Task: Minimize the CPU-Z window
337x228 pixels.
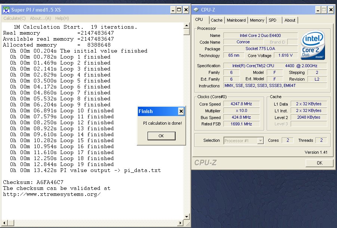Action: 318,10
